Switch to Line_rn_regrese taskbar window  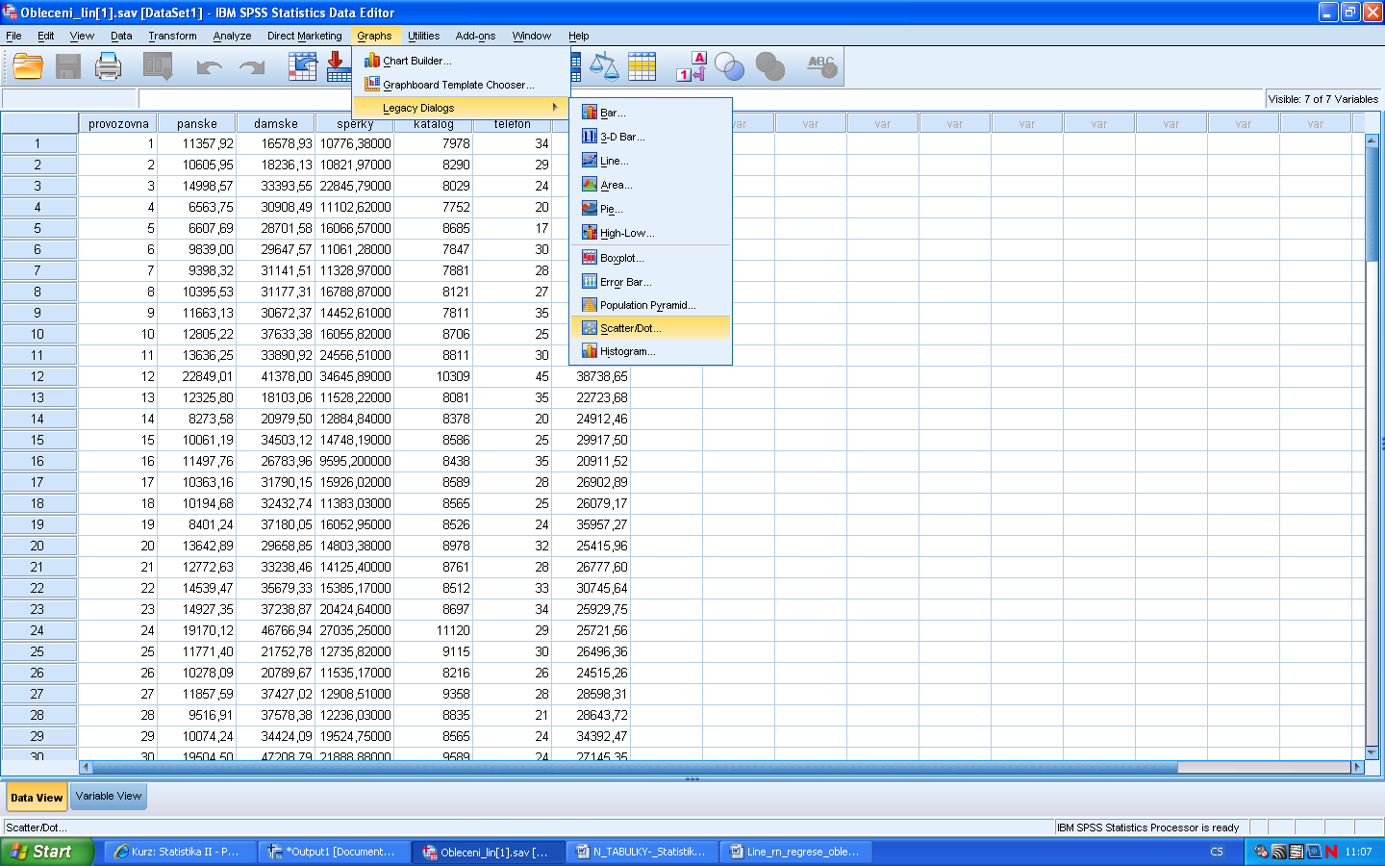tap(795, 852)
